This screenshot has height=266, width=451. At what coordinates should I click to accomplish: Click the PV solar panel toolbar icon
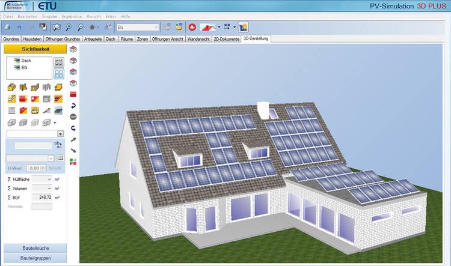click(243, 27)
